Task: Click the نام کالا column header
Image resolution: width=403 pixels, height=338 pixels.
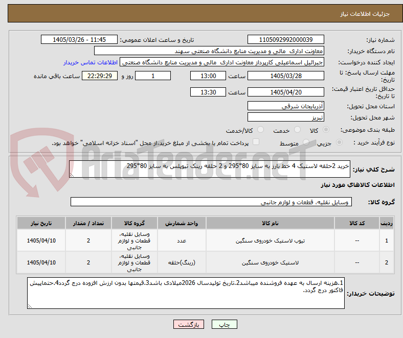Action: click(270, 223)
